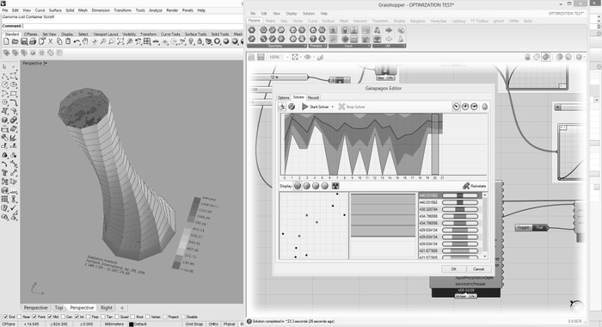Click the Toggle component on Grasshopper canvas
The height and width of the screenshot is (327, 602).
pyautogui.click(x=531, y=227)
